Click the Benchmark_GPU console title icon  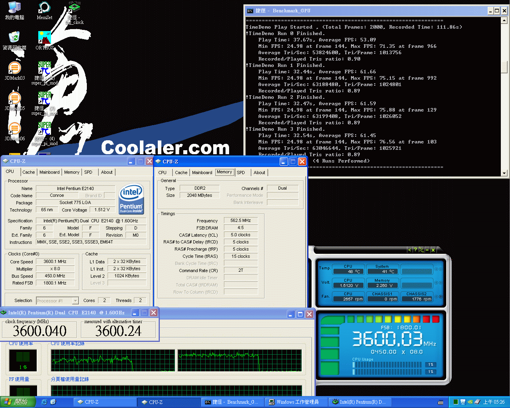(250, 11)
